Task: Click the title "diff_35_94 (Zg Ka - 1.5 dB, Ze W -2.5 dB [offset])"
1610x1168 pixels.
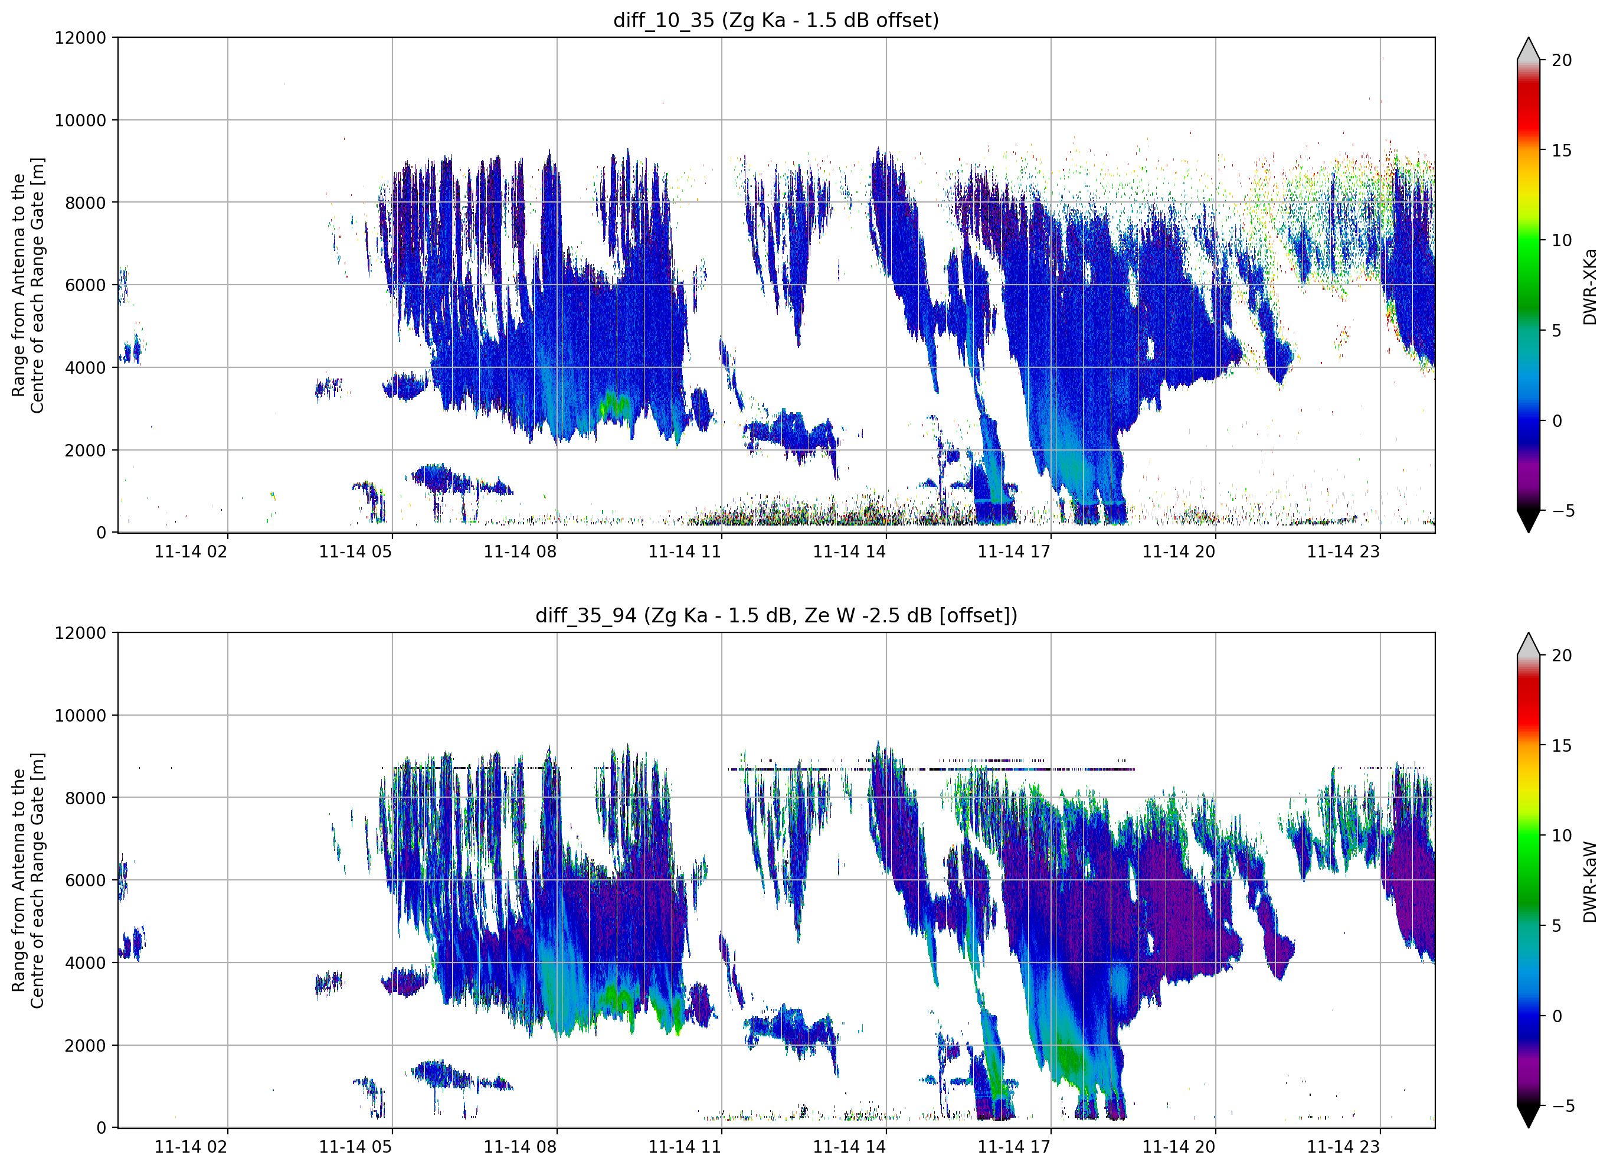Action: click(776, 615)
